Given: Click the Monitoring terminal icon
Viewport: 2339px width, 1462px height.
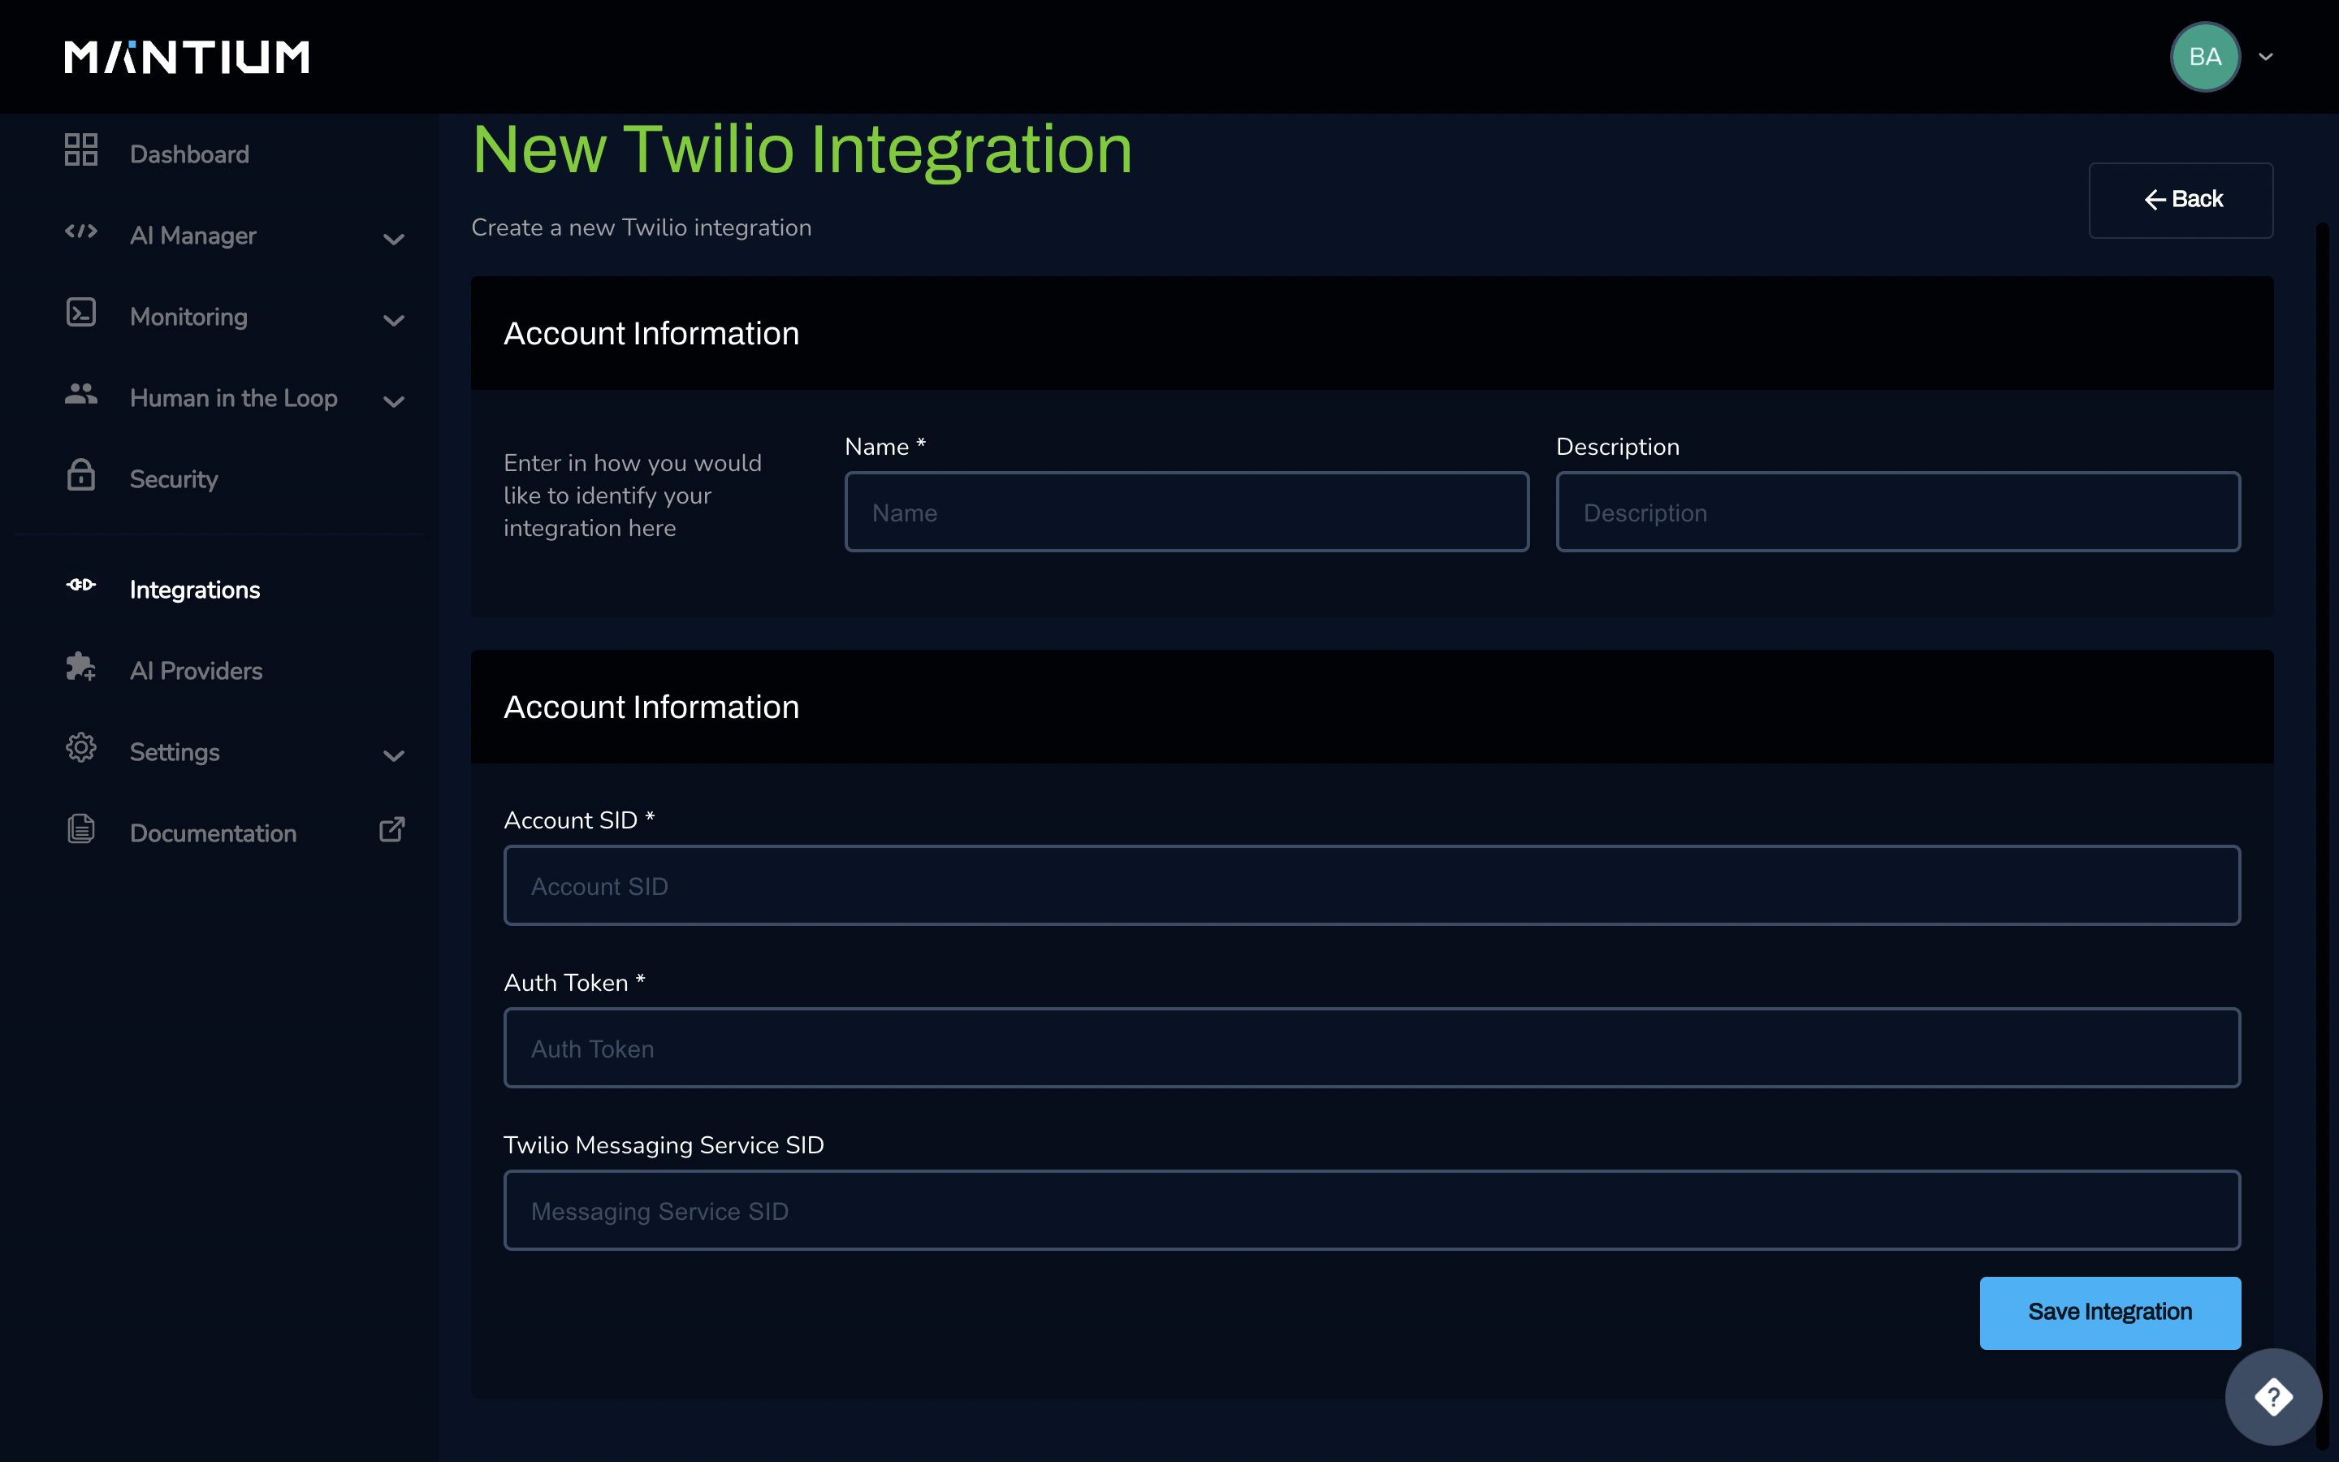Looking at the screenshot, I should point(81,314).
